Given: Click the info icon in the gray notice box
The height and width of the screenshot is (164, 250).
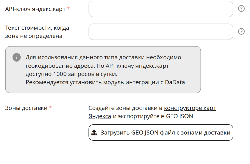Looking at the screenshot, I should (17, 57).
